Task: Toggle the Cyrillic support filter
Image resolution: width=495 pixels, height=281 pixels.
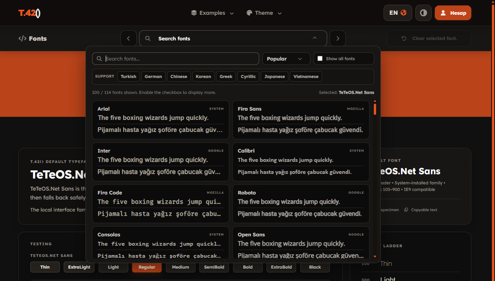Action: (248, 76)
